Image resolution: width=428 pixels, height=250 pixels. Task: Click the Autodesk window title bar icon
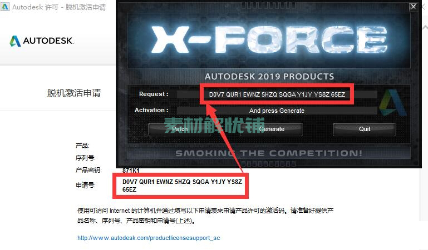point(5,7)
